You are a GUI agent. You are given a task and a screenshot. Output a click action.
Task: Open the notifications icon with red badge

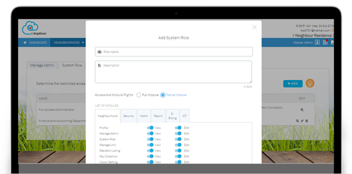pyautogui.click(x=325, y=42)
